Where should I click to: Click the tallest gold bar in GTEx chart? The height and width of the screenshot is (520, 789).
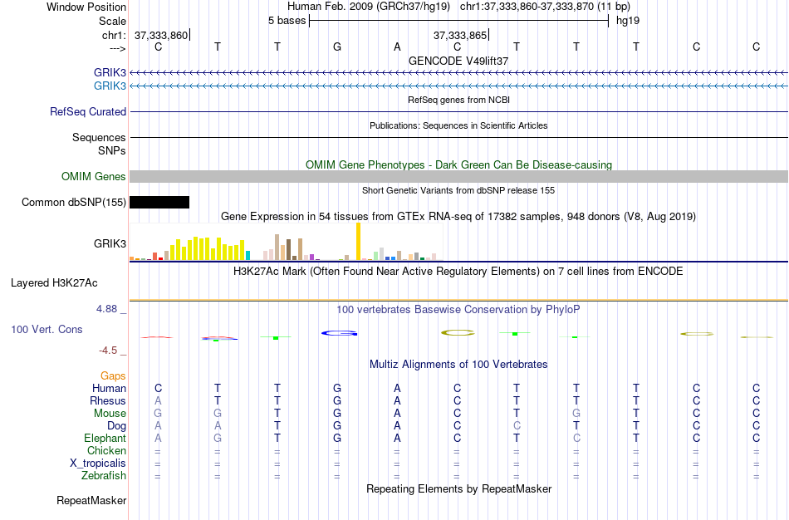[x=358, y=241]
